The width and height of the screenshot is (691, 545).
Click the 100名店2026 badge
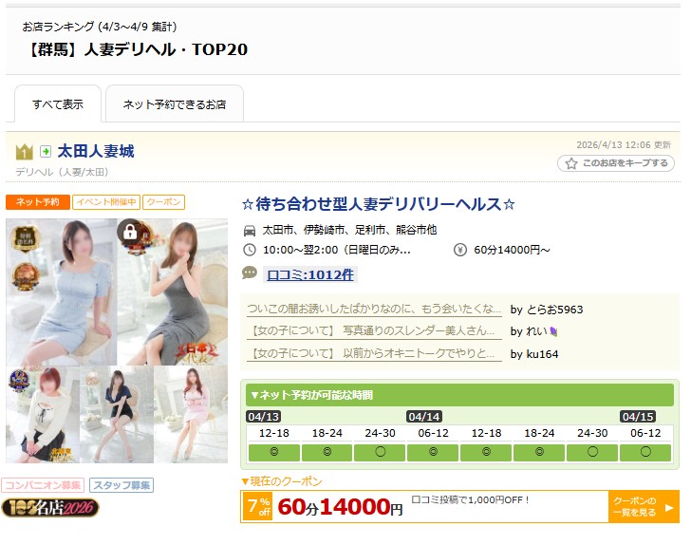pyautogui.click(x=50, y=508)
